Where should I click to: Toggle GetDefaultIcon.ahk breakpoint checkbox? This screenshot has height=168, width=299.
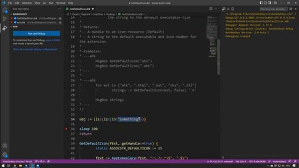coord(15,18)
